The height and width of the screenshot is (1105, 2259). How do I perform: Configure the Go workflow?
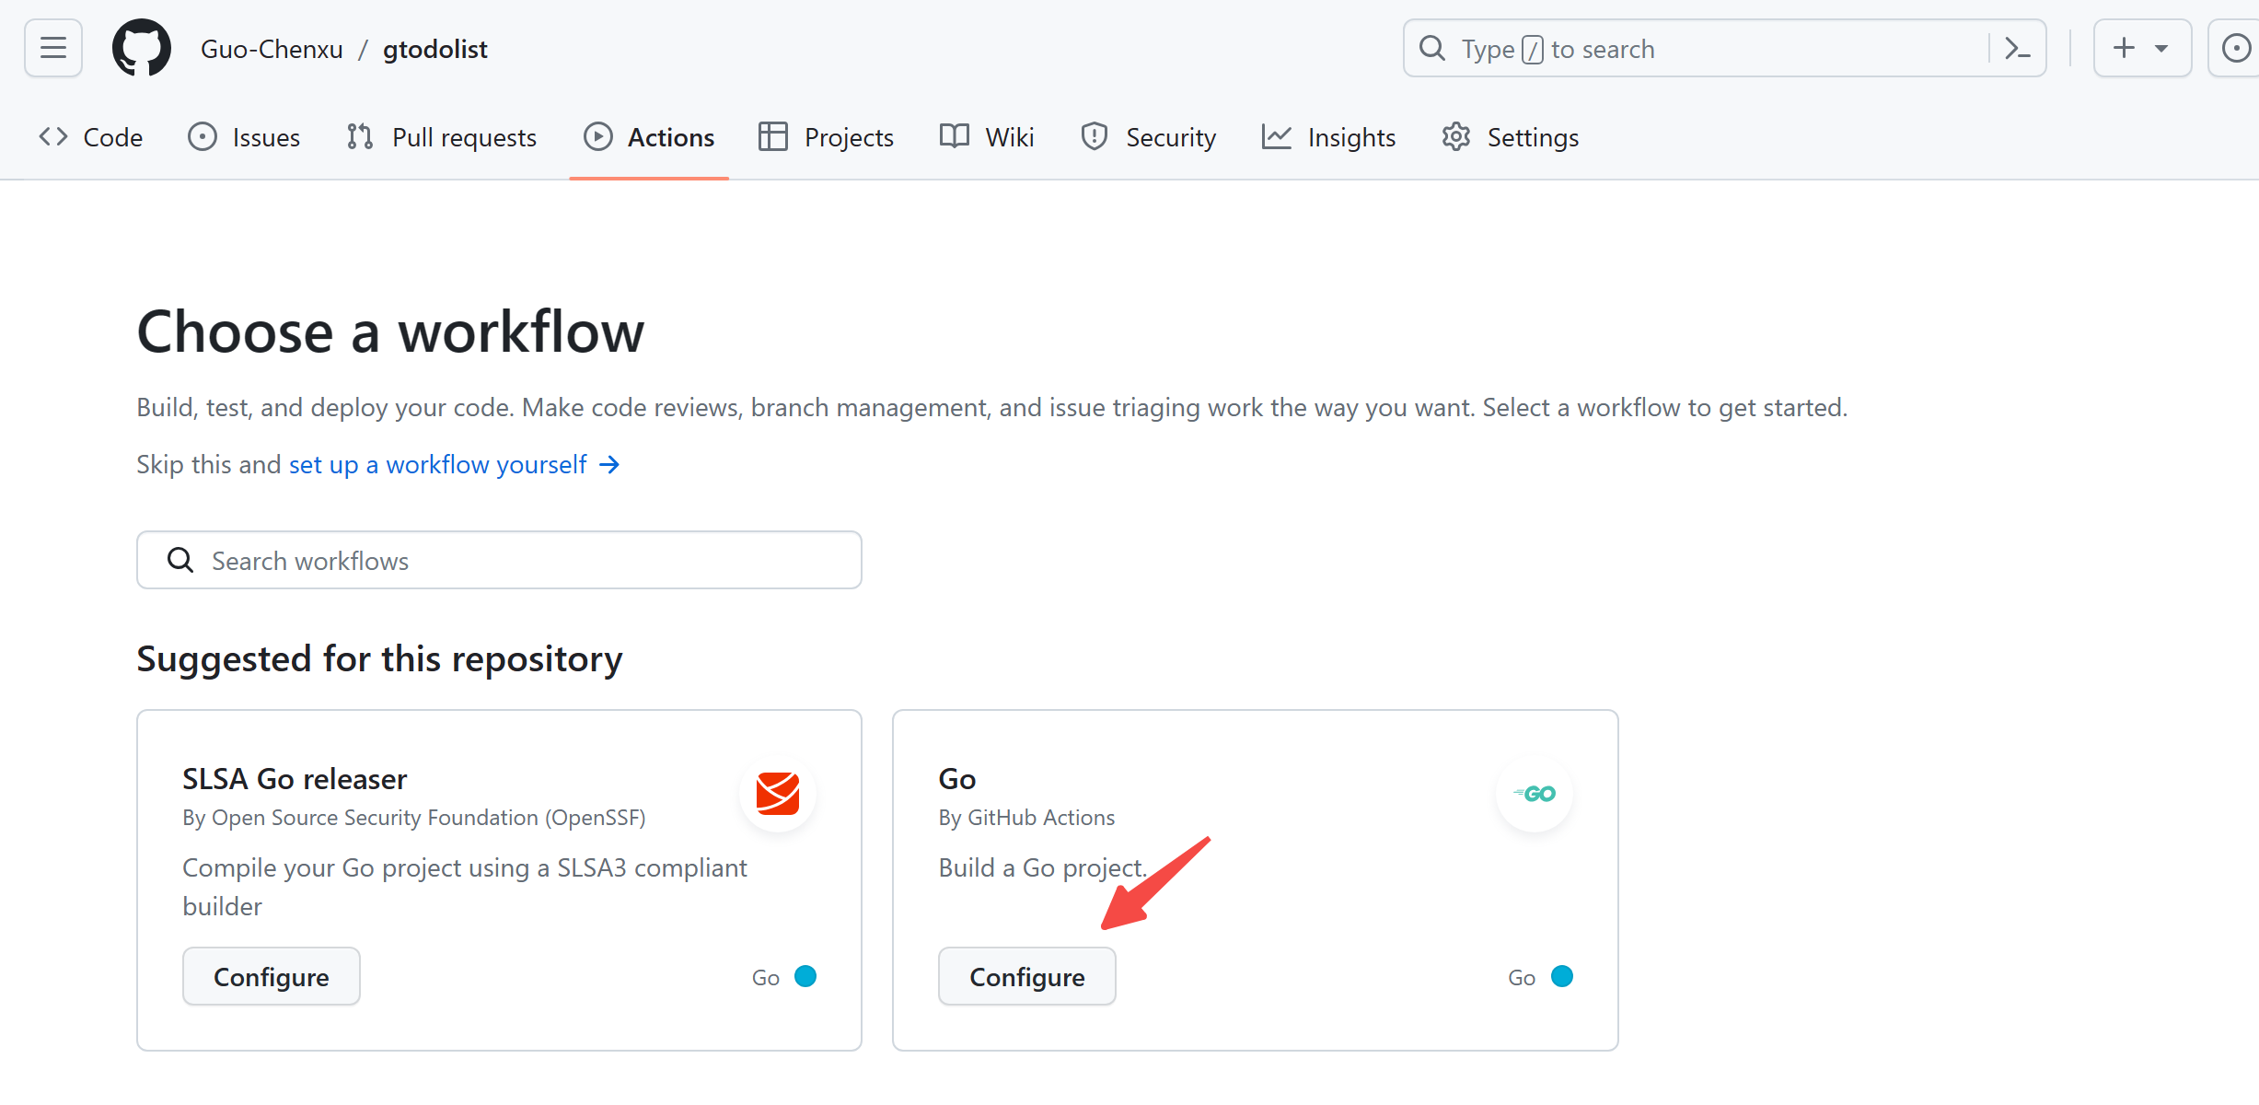1026,976
